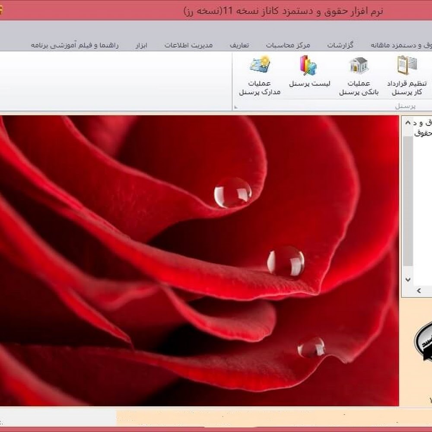The width and height of the screenshot is (432, 432).
Task: Switch to راهنما و فیلم آموزشی برنامه tab
Action: tap(75, 45)
